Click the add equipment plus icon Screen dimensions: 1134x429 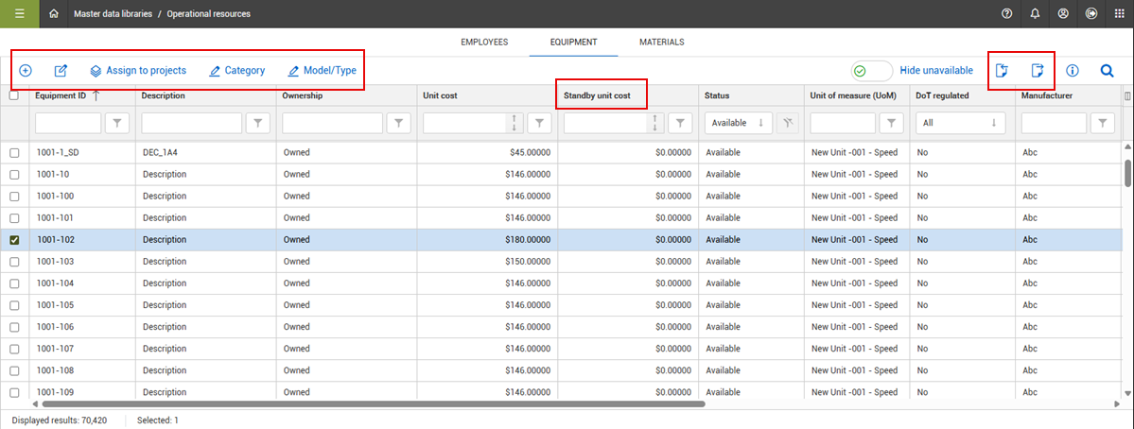[26, 71]
